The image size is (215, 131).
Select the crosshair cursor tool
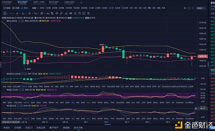(5, 13)
